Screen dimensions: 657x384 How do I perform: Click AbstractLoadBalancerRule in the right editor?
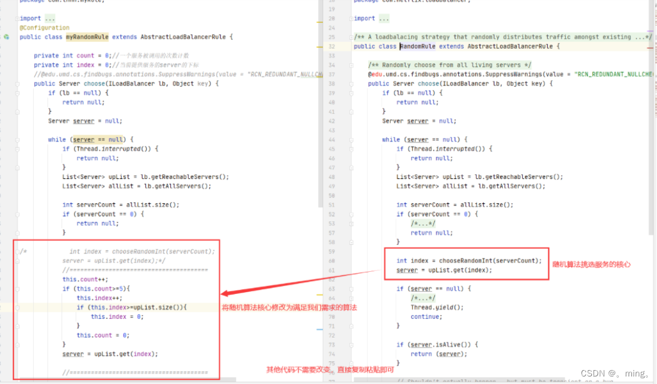coord(510,46)
